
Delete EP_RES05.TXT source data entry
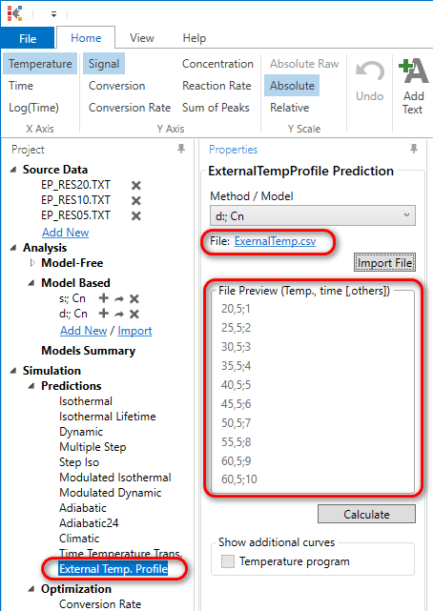pyautogui.click(x=136, y=215)
